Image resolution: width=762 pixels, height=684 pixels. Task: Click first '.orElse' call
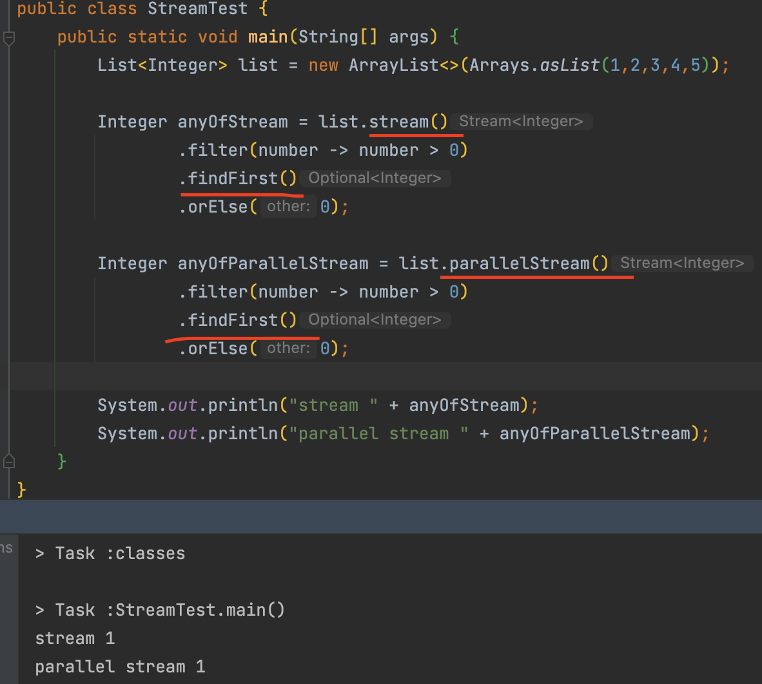pos(213,207)
